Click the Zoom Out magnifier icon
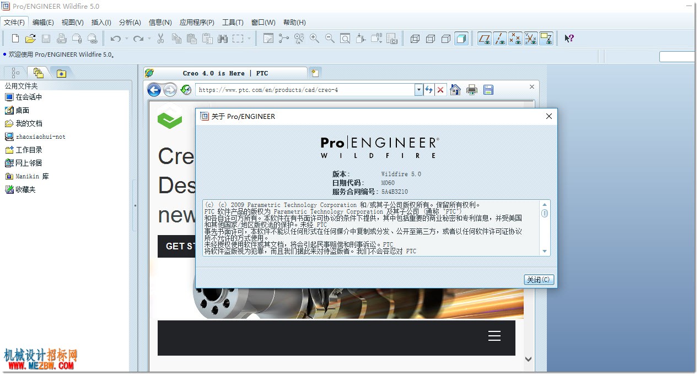 click(330, 39)
